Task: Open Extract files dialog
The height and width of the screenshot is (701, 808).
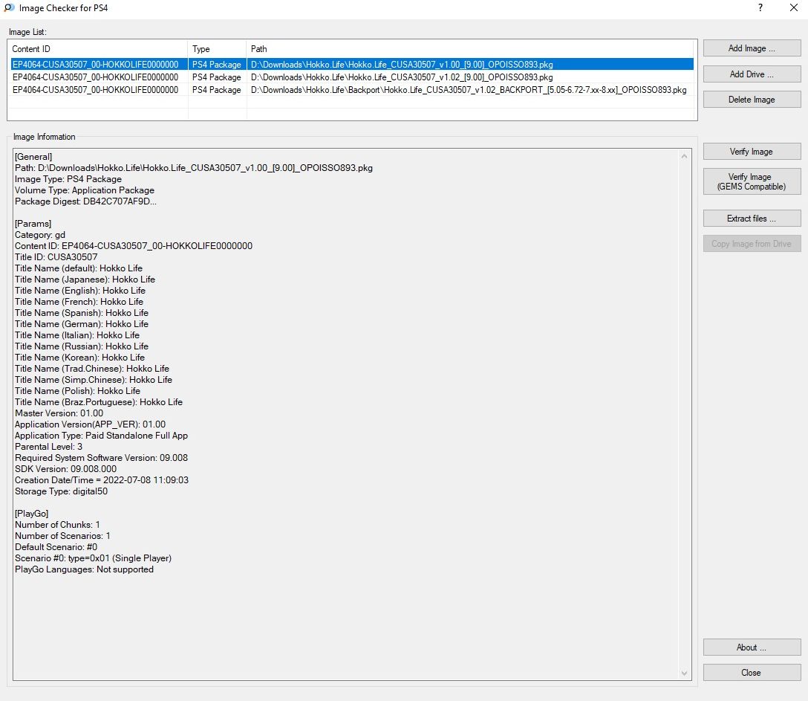Action: [x=752, y=219]
